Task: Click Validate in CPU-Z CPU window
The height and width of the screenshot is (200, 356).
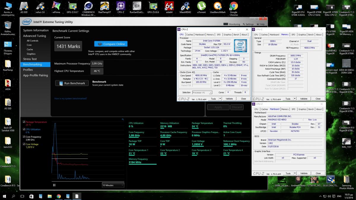Action: (x=229, y=99)
